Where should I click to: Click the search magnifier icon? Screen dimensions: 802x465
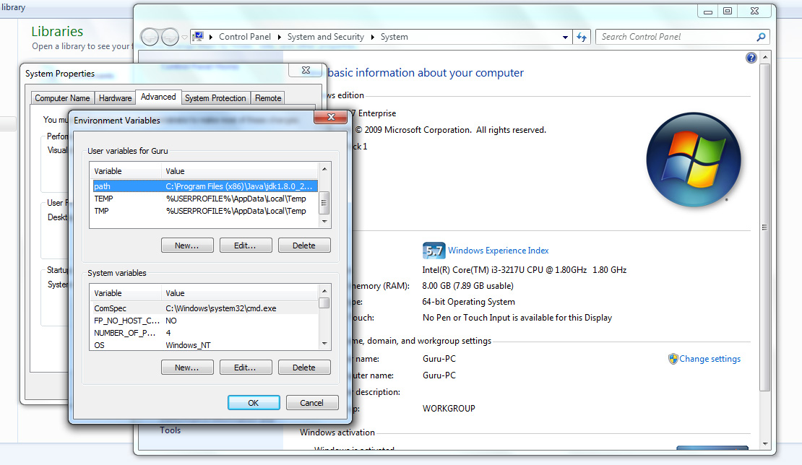[x=760, y=36]
